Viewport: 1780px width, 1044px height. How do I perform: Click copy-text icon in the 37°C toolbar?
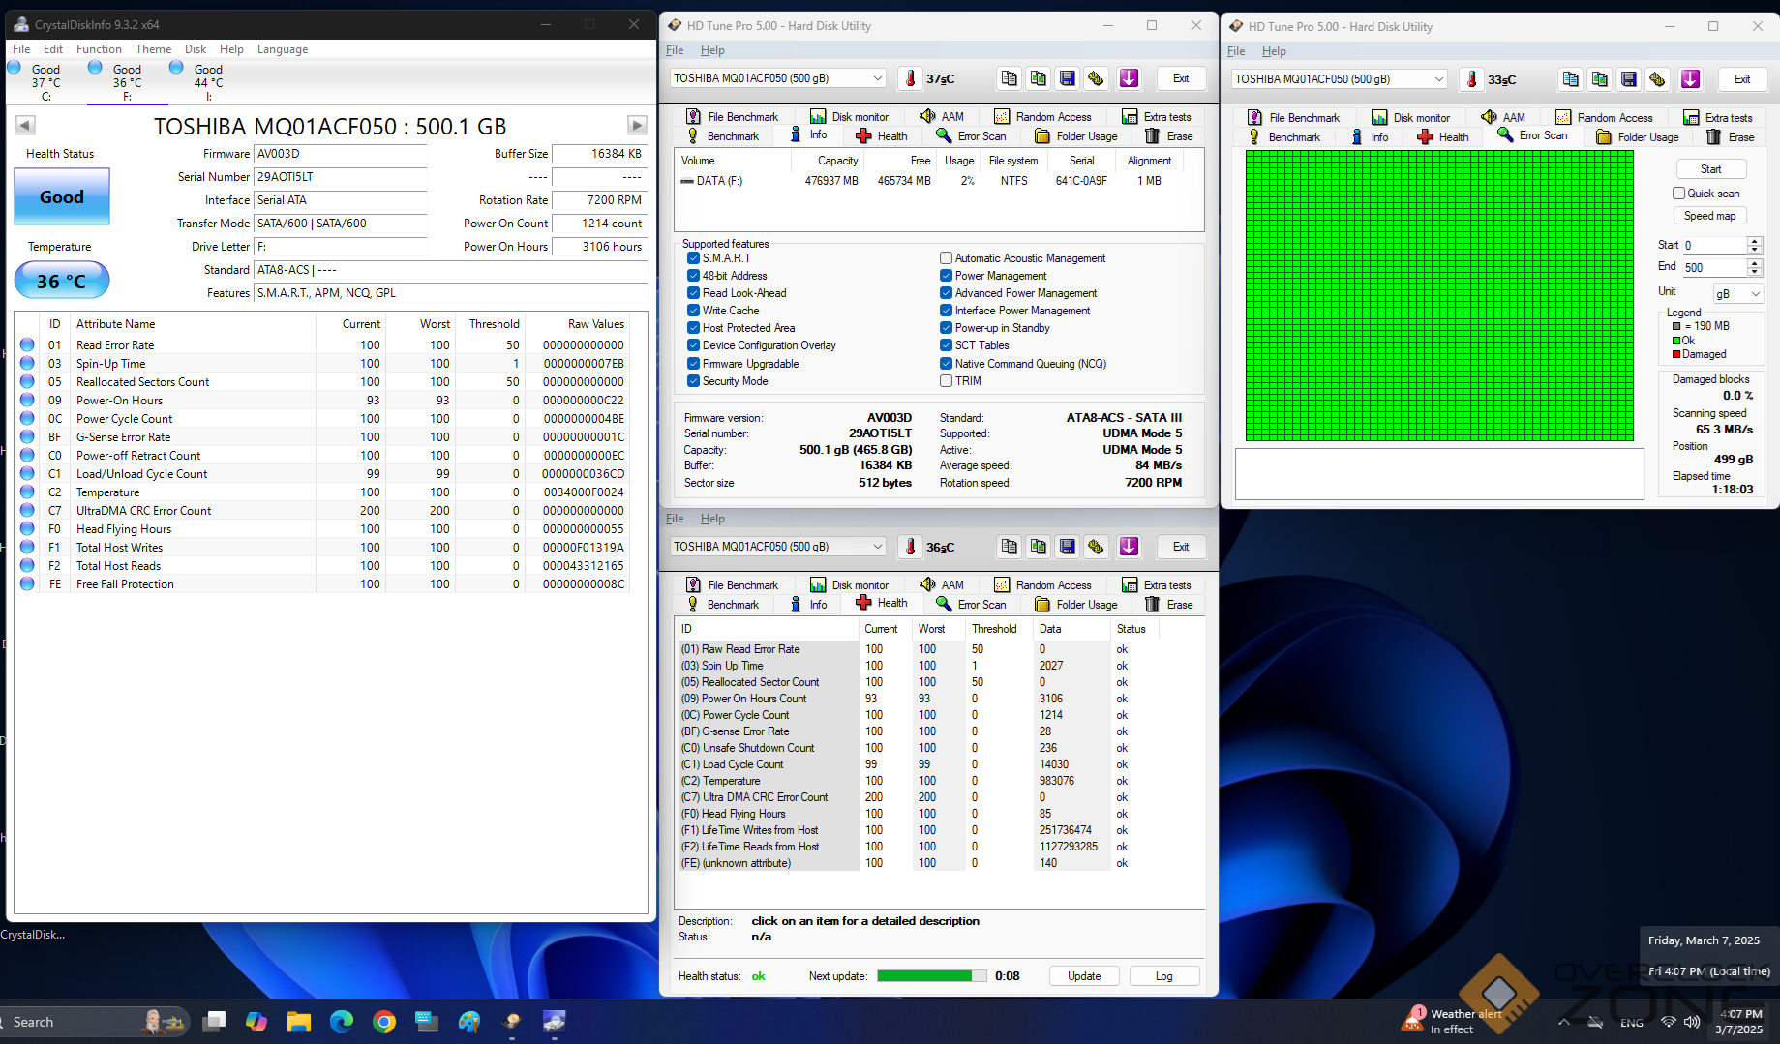tap(1010, 78)
